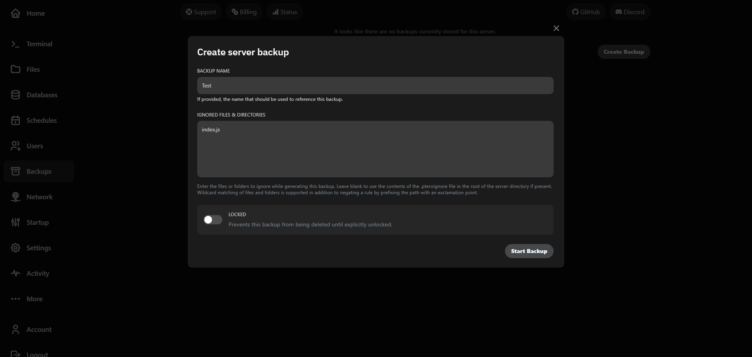Open the Network section icon
This screenshot has height=357, width=752.
15,197
